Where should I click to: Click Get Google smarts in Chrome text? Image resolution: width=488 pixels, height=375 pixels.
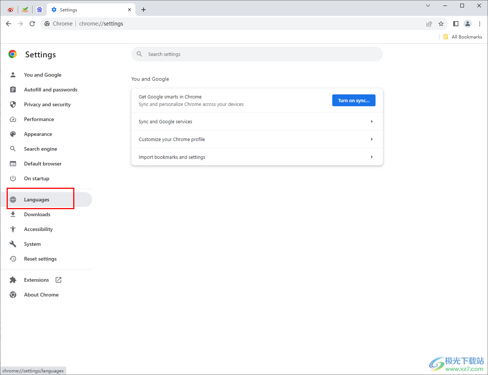click(x=170, y=97)
